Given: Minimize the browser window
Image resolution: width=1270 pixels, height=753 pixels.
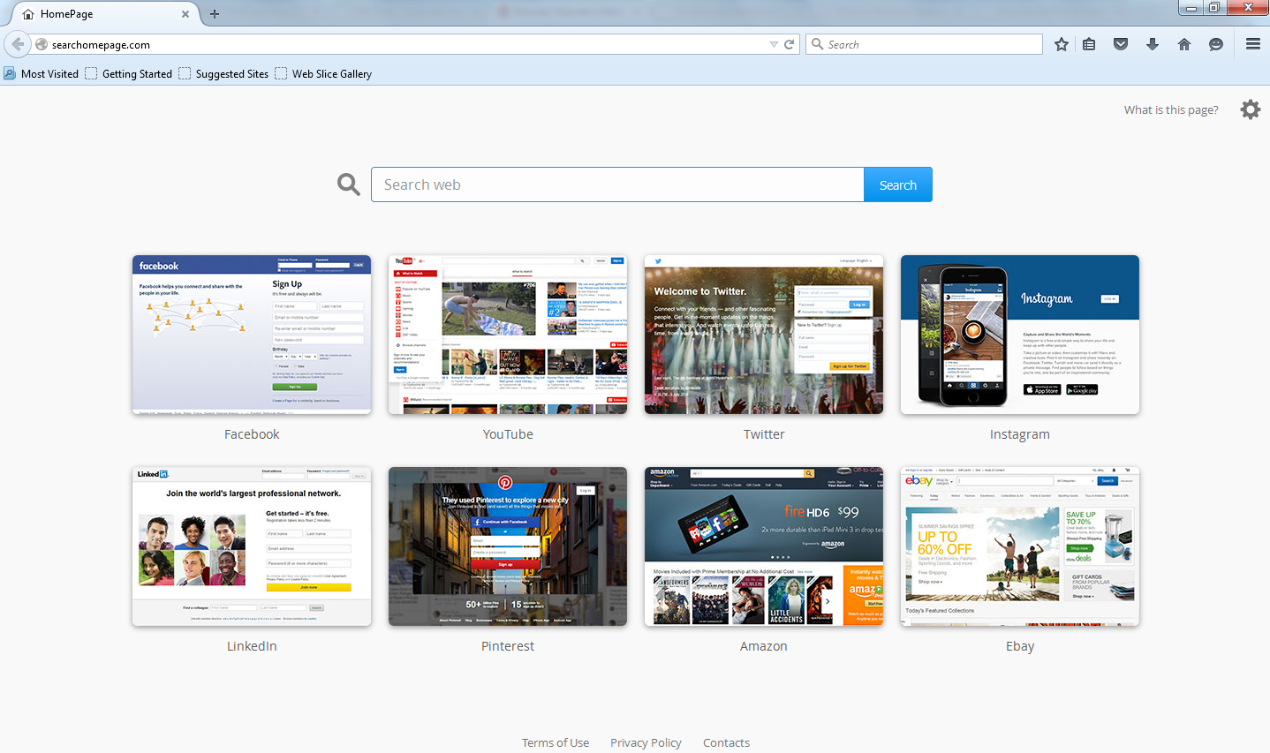Looking at the screenshot, I should [1191, 7].
